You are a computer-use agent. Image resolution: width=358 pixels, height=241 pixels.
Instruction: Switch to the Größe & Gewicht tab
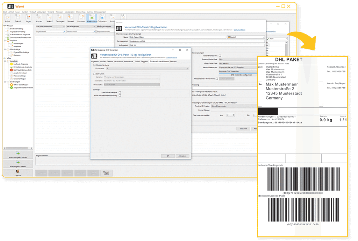click(107, 61)
